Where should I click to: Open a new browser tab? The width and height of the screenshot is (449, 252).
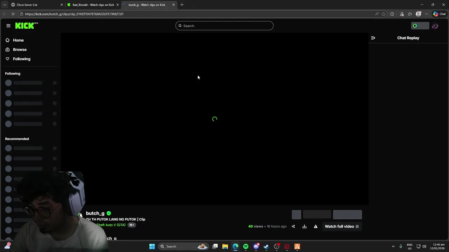pyautogui.click(x=182, y=5)
